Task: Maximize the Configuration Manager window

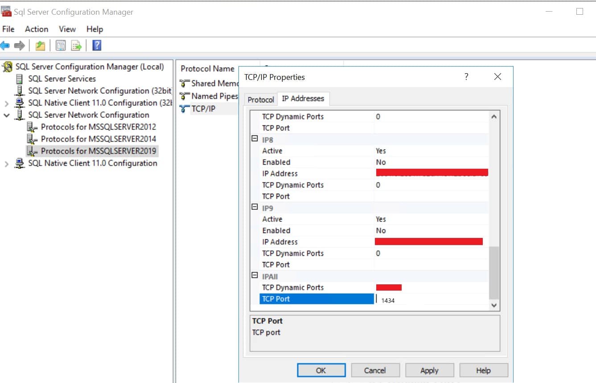Action: point(580,12)
